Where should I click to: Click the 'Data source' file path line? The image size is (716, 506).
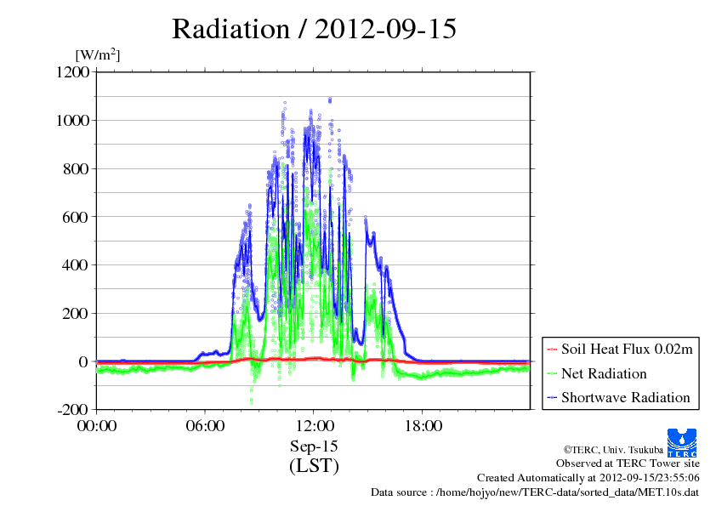[535, 492]
